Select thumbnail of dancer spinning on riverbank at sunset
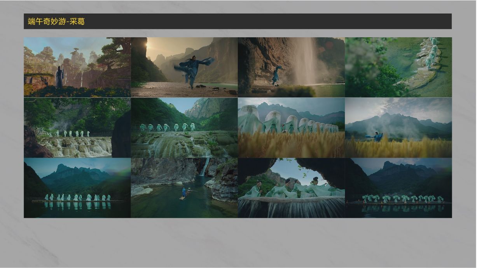The height and width of the screenshot is (268, 477). tap(184, 67)
